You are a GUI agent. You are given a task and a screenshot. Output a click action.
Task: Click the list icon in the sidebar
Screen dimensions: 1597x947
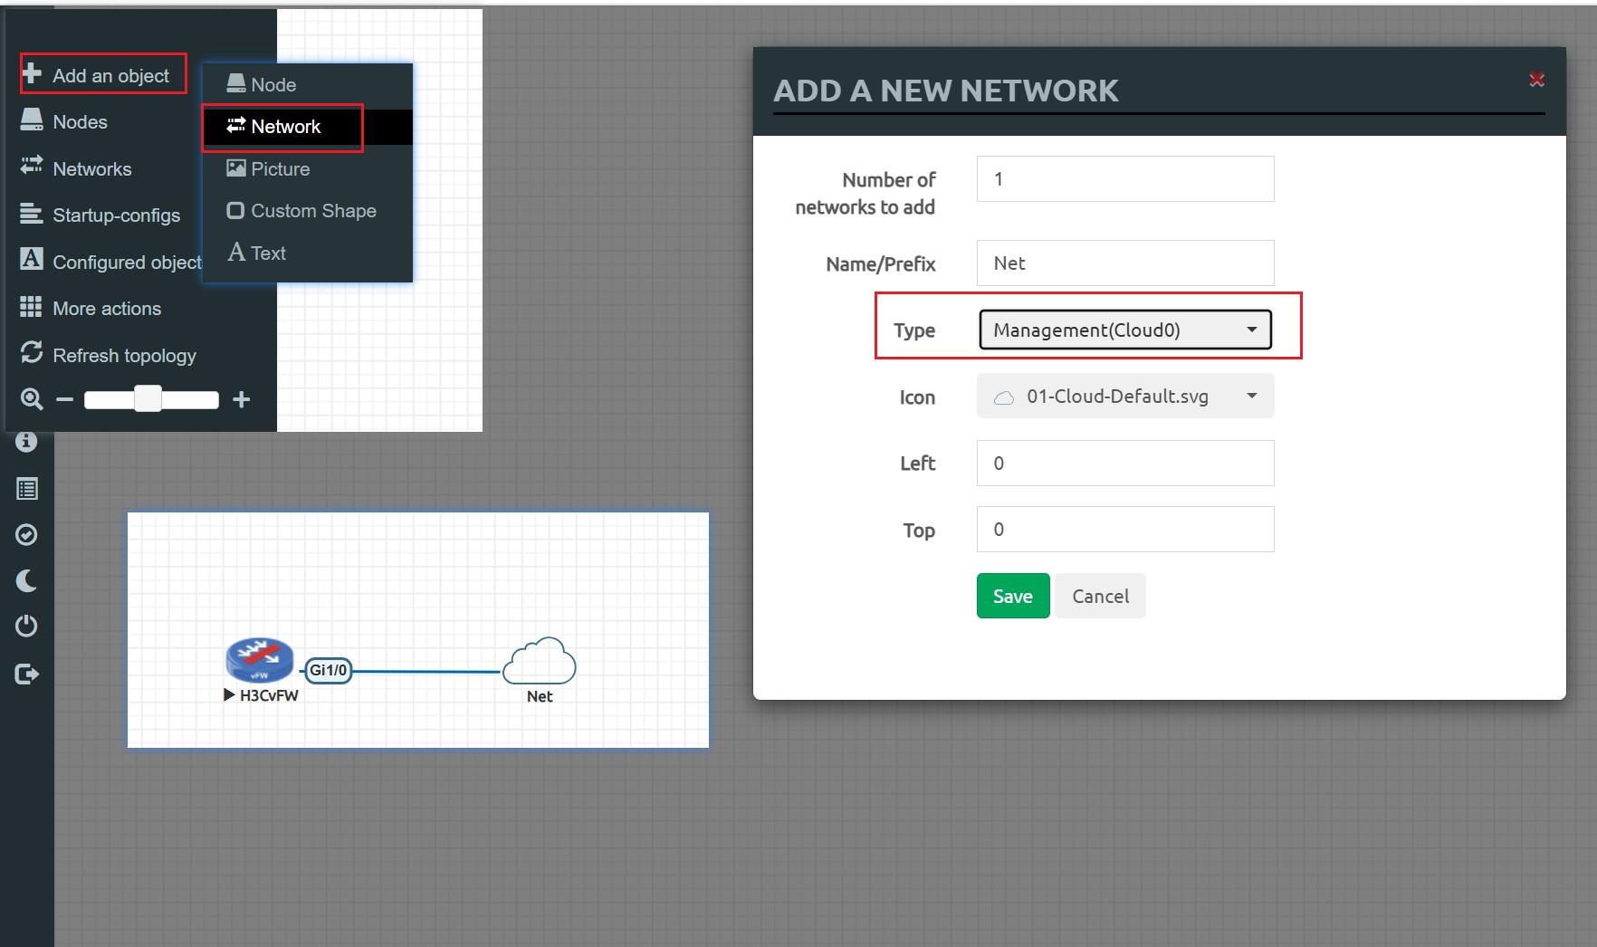pyautogui.click(x=27, y=489)
